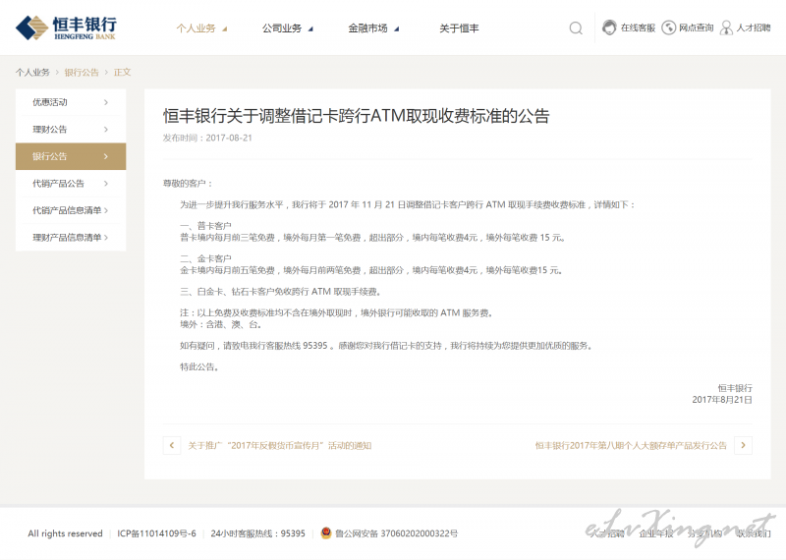
Task: Click chevron beside 理财公告
Action: [x=106, y=130]
